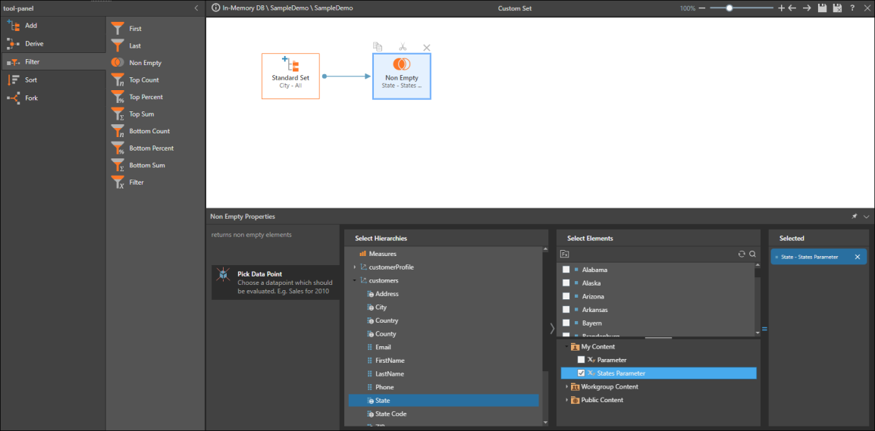Viewport: 875px width, 431px height.
Task: Click the info icon before In-Memory DB
Action: point(216,8)
